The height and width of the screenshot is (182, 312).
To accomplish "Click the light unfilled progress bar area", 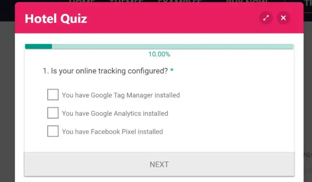I will [173, 47].
